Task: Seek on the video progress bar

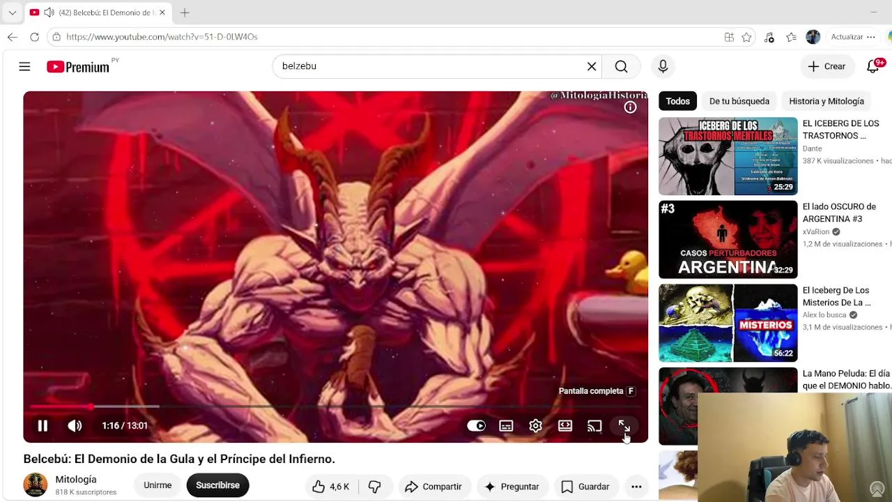Action: tap(335, 406)
